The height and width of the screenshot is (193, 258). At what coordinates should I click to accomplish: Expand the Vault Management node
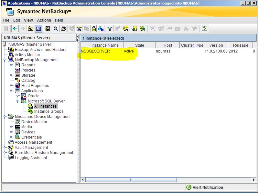tap(5, 147)
